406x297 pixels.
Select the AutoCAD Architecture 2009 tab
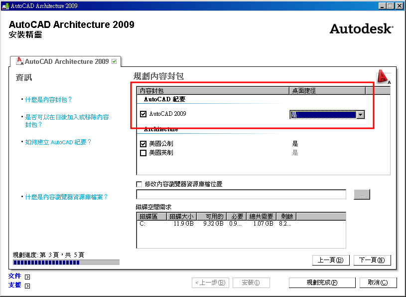(66, 61)
